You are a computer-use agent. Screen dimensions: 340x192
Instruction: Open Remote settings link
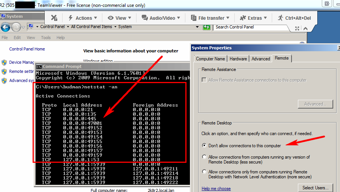click(x=22, y=71)
